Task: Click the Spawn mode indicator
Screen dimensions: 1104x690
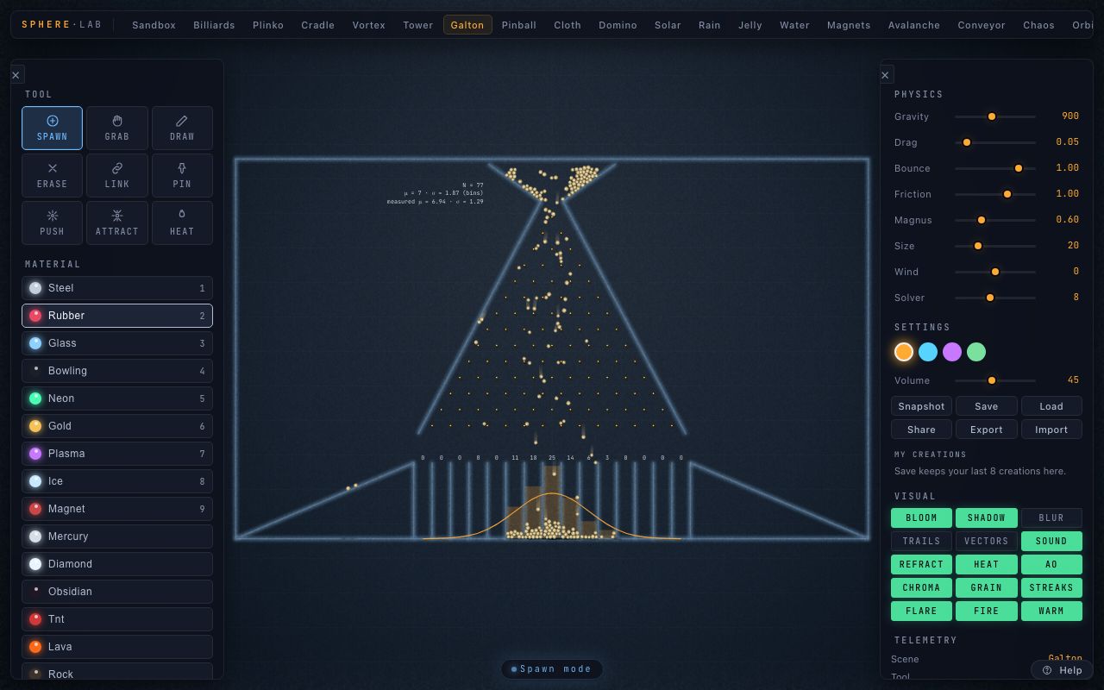Action: pyautogui.click(x=552, y=669)
